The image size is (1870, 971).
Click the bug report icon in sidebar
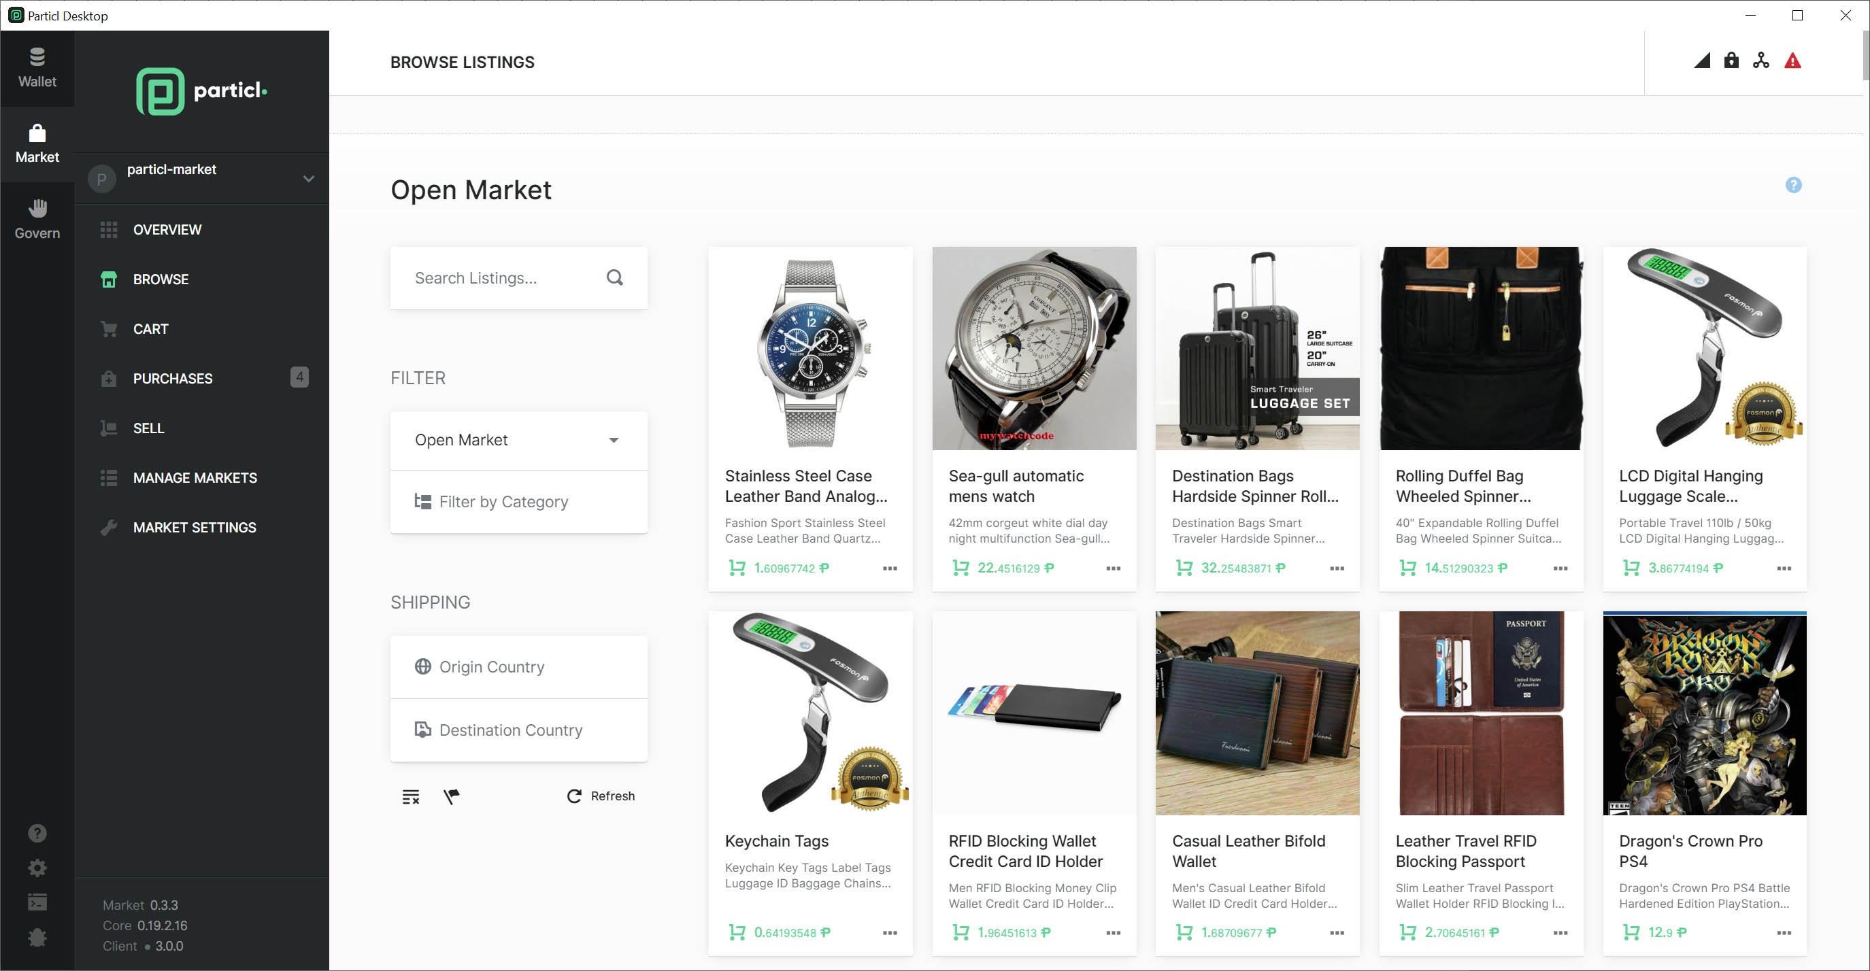(x=37, y=937)
